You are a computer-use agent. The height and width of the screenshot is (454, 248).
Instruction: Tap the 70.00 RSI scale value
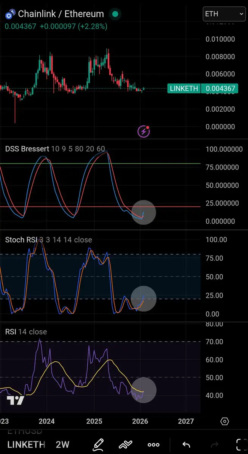coord(214,342)
